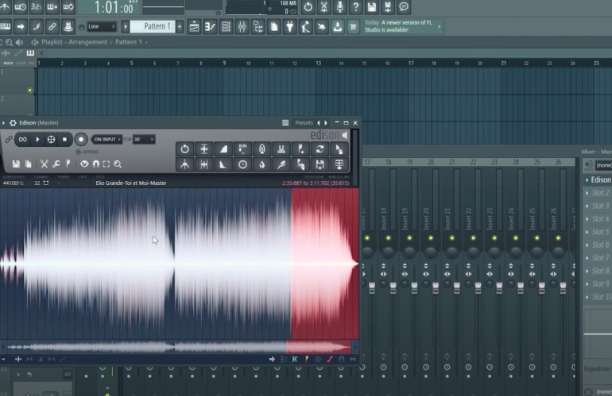
Task: Add a new pattern with plus button
Action: point(180,26)
